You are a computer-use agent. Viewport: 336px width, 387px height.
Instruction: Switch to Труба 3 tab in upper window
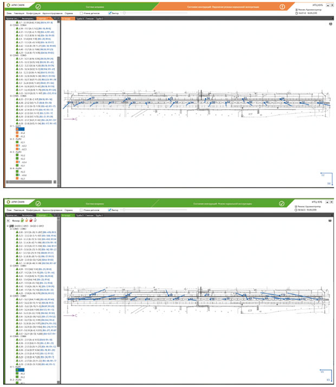tap(80, 18)
